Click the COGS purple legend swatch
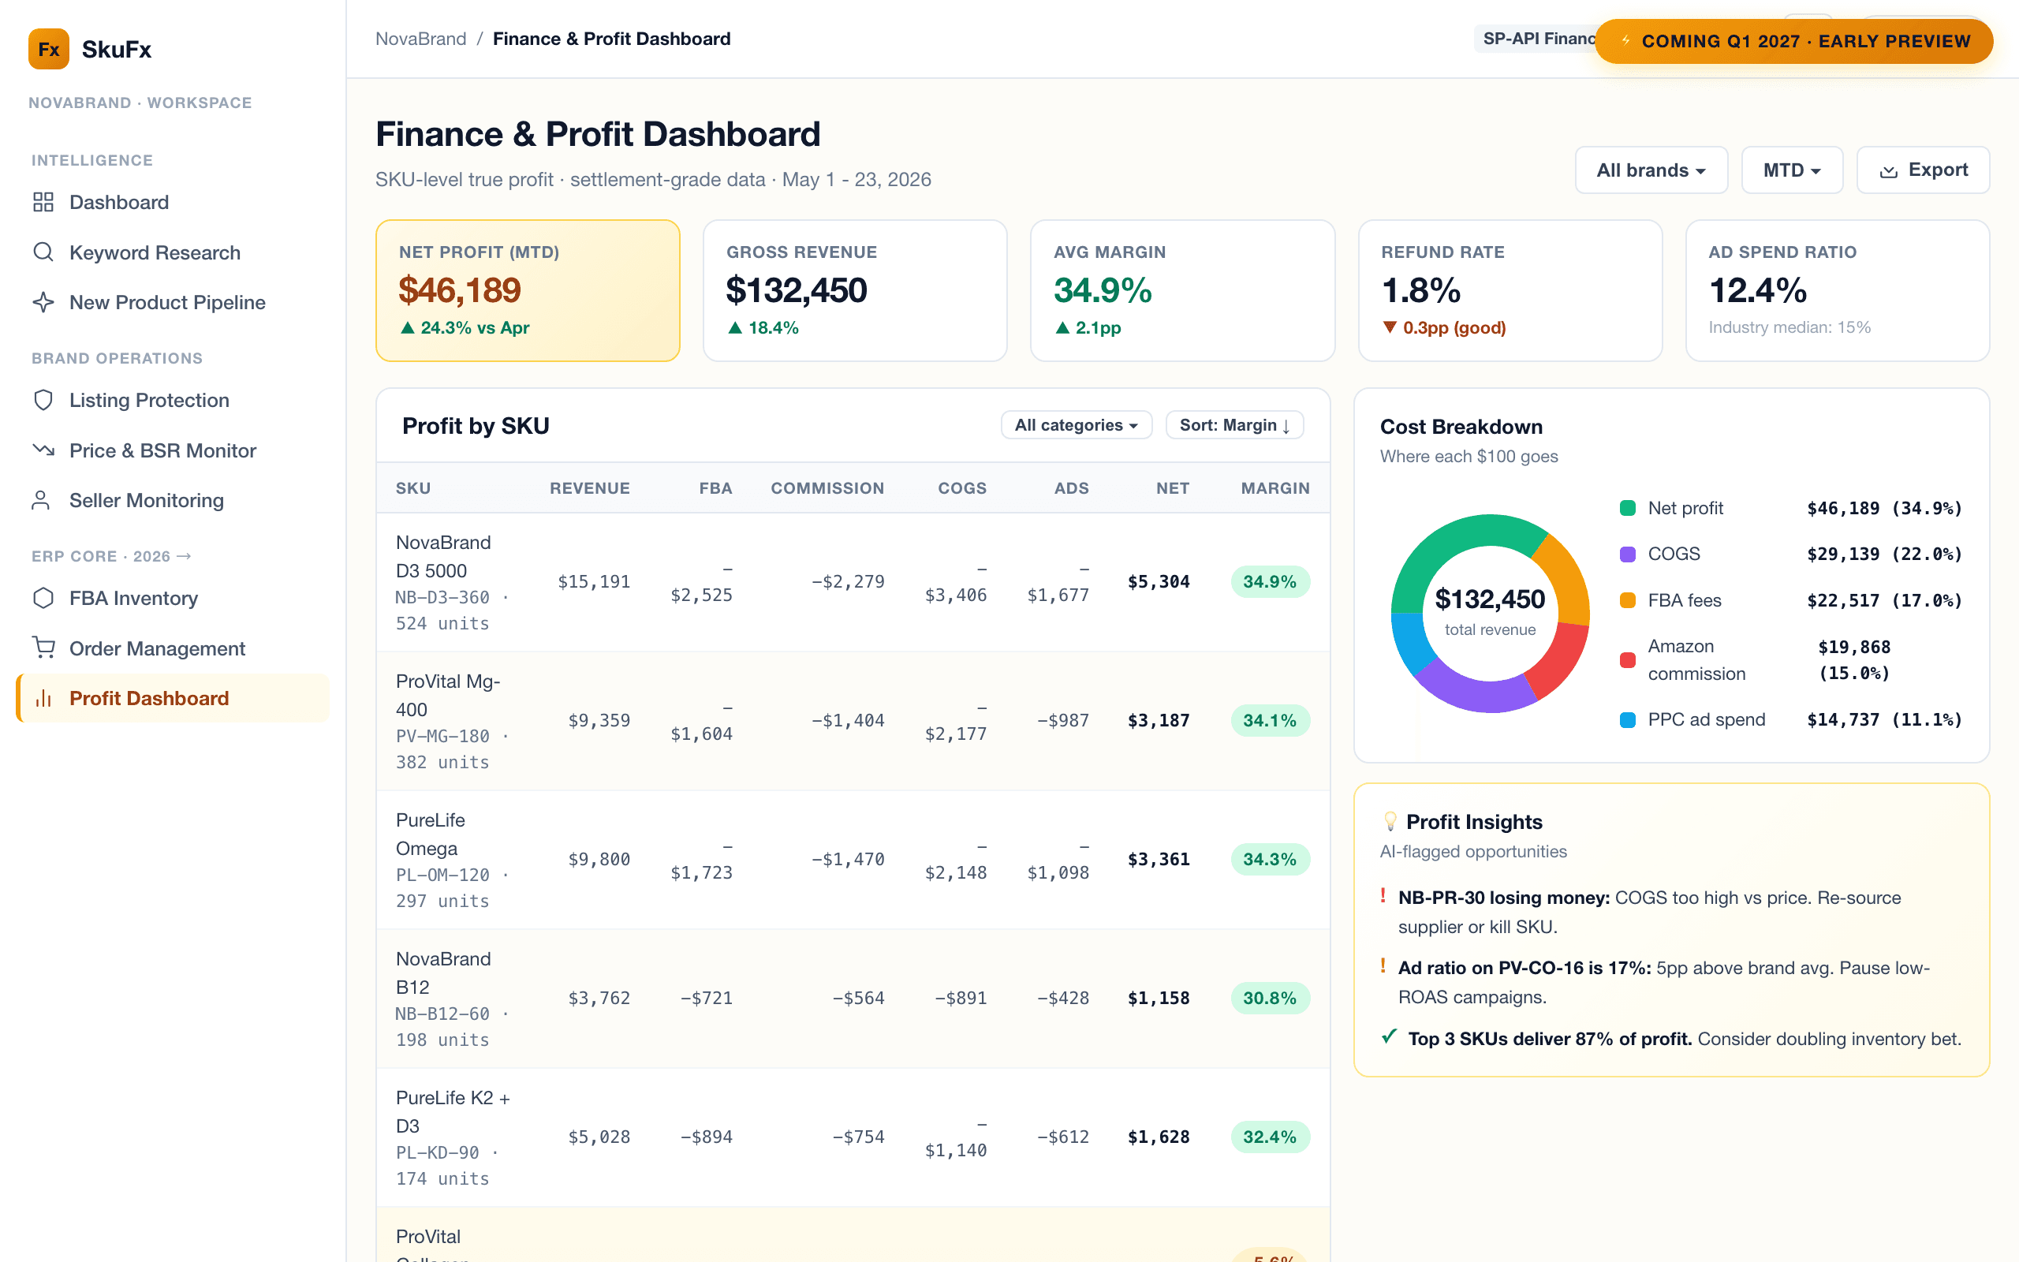Image resolution: width=2019 pixels, height=1262 pixels. [1627, 554]
